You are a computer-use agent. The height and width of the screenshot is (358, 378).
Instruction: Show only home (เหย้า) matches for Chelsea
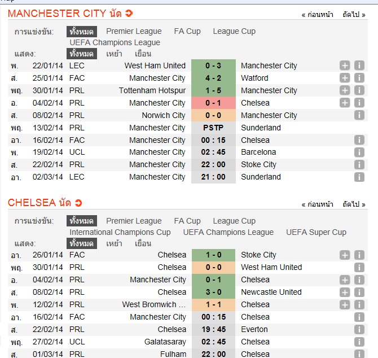pyautogui.click(x=114, y=243)
